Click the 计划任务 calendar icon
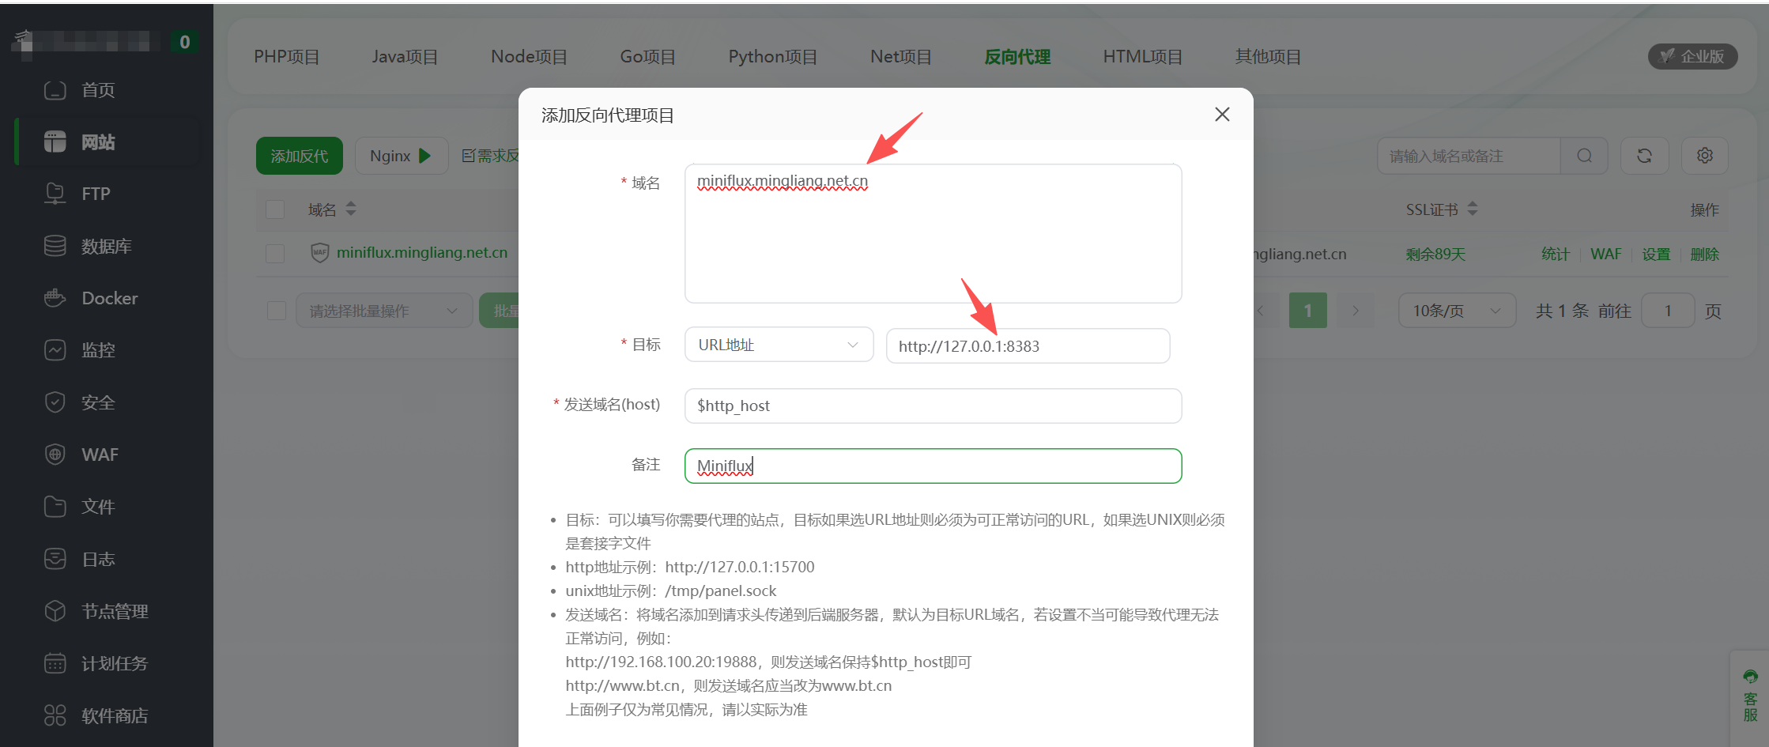 tap(55, 663)
